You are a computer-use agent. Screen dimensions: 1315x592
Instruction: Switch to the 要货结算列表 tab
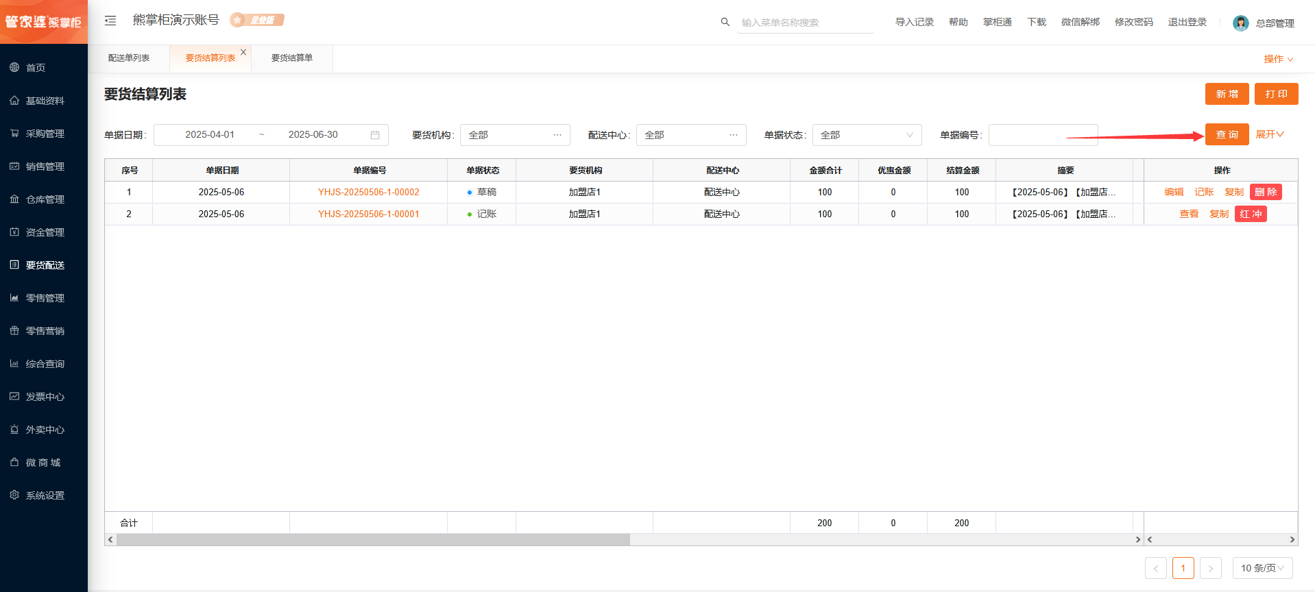(x=210, y=58)
